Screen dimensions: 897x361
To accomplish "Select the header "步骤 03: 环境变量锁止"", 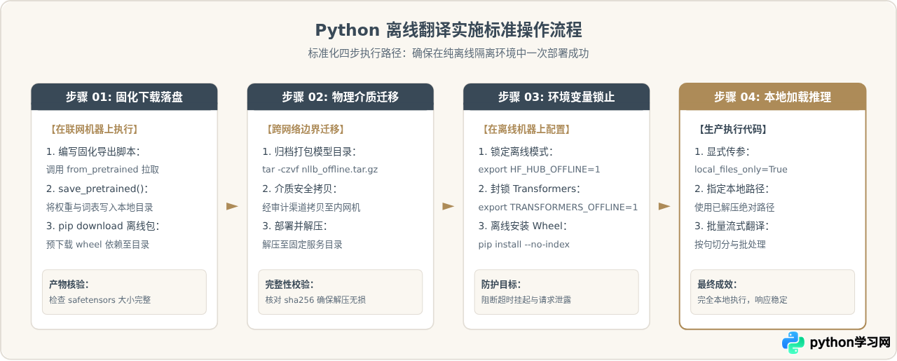I will coord(556,97).
